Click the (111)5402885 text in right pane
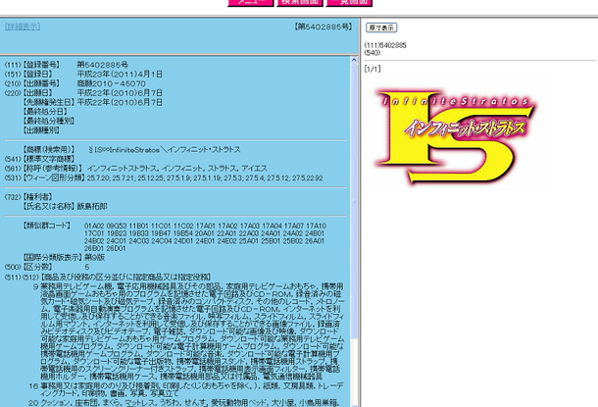 click(x=385, y=45)
